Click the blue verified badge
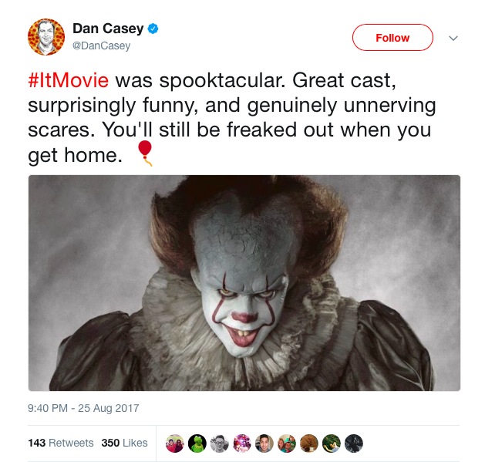Image resolution: width=485 pixels, height=462 pixels. [x=153, y=29]
